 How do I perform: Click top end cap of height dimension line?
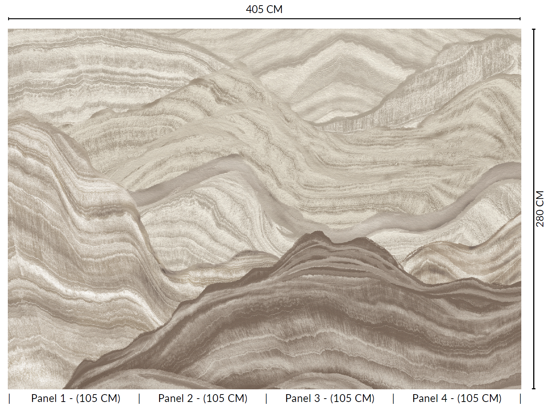point(534,29)
